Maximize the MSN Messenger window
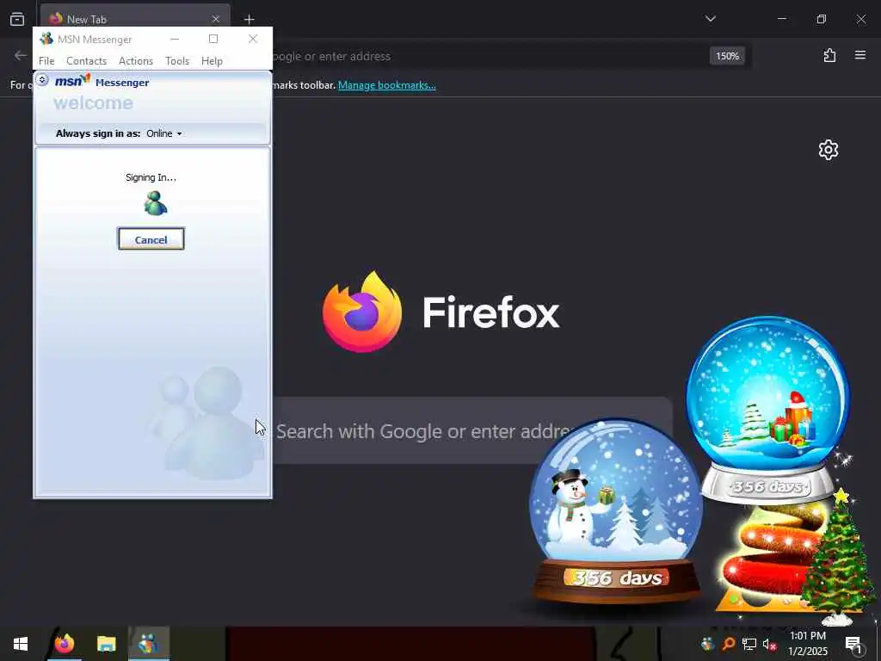The width and height of the screenshot is (881, 661). pyautogui.click(x=213, y=39)
